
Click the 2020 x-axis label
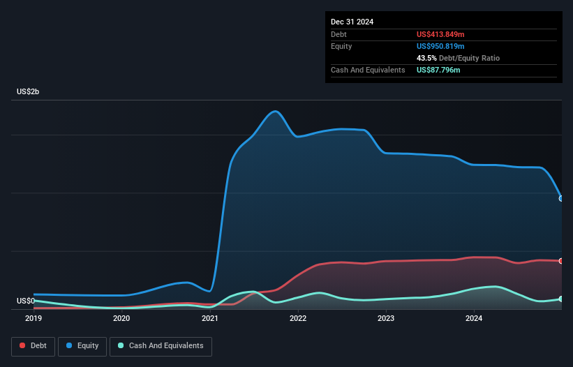click(121, 318)
